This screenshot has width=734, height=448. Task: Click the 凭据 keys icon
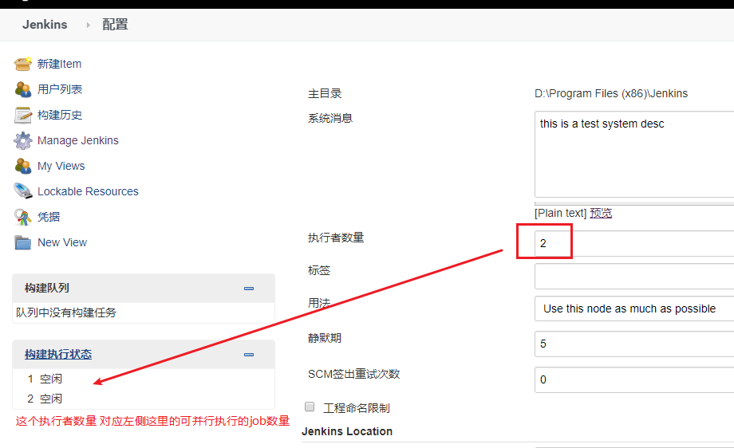click(22, 217)
